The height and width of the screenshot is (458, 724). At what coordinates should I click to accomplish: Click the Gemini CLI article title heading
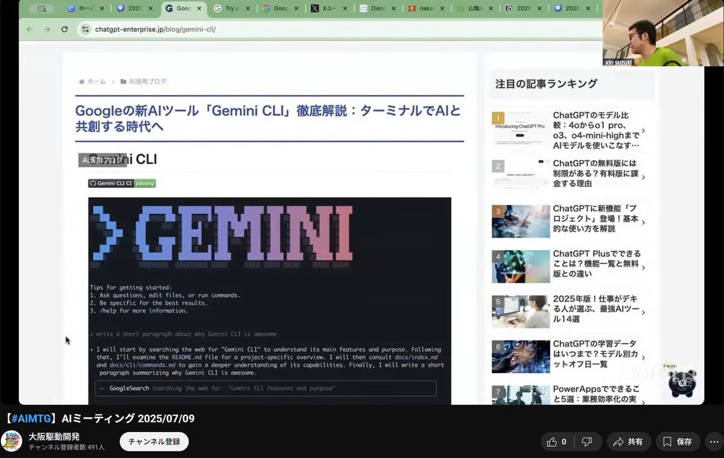(268, 119)
